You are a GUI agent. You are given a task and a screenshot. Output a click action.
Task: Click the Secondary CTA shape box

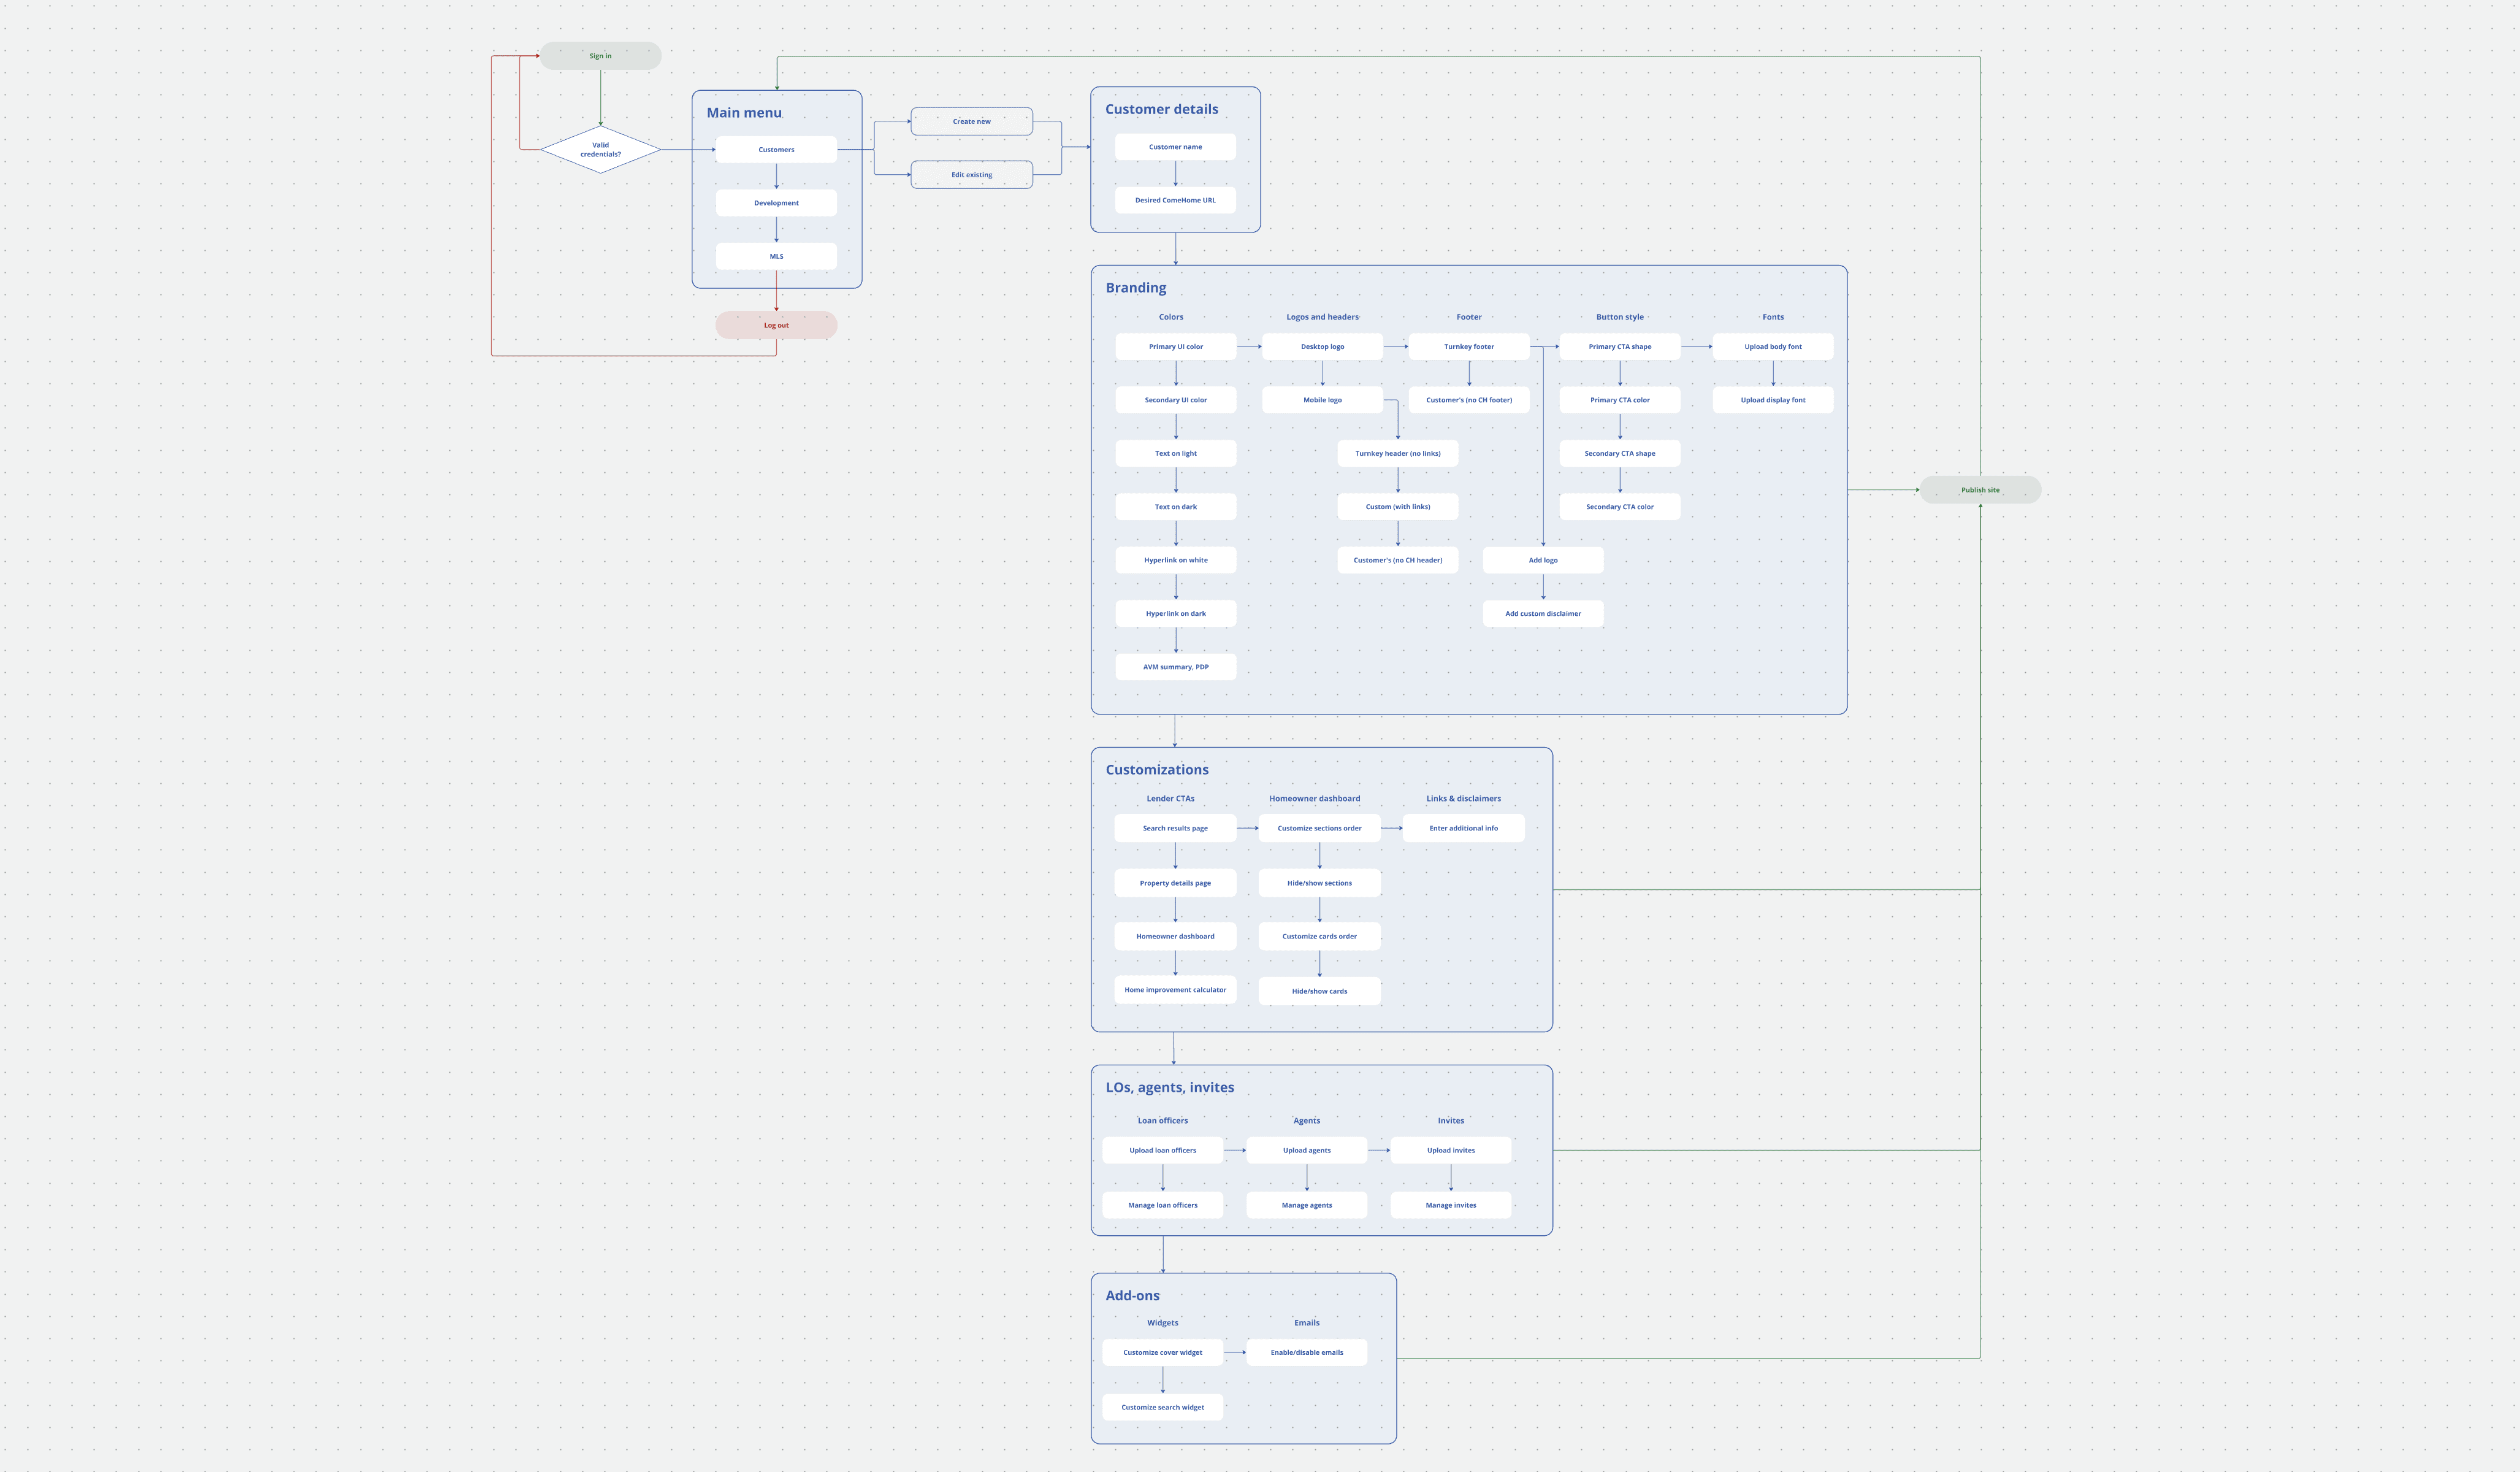1619,453
